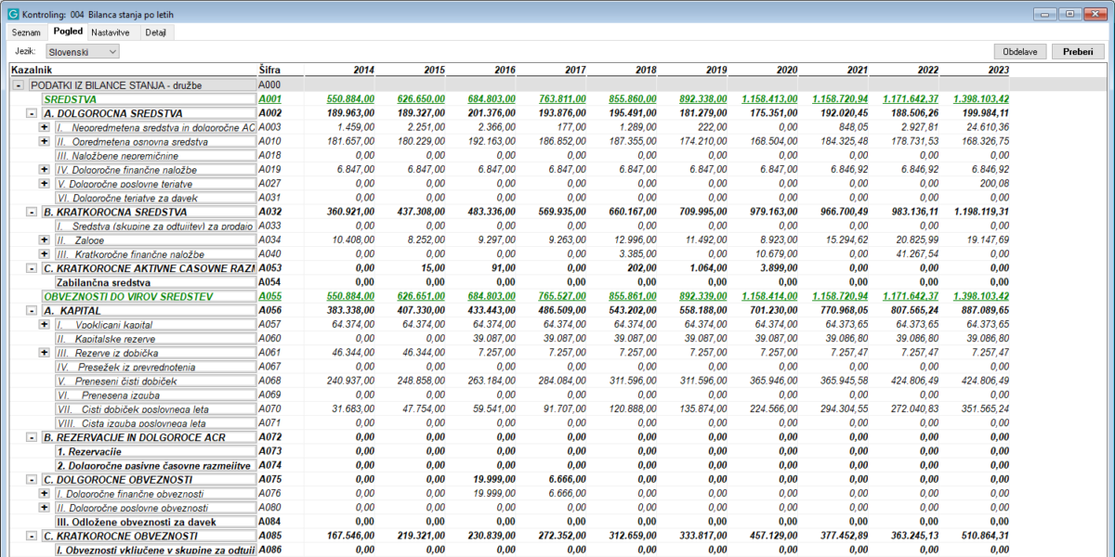Expand IV. Dolgoročne finančne naložbe row
Screen dimensions: 1115x557
[44, 170]
